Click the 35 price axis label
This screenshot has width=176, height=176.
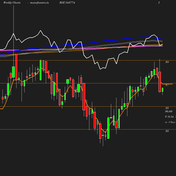(x=167, y=108)
